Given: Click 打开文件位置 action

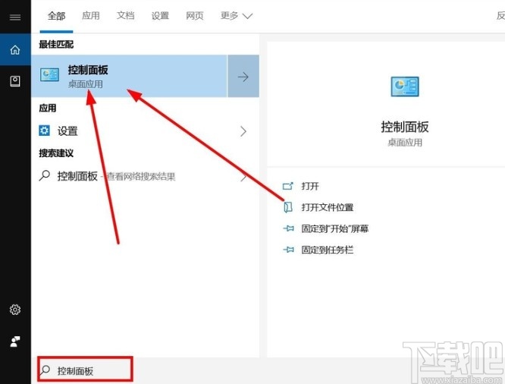Looking at the screenshot, I should (328, 207).
